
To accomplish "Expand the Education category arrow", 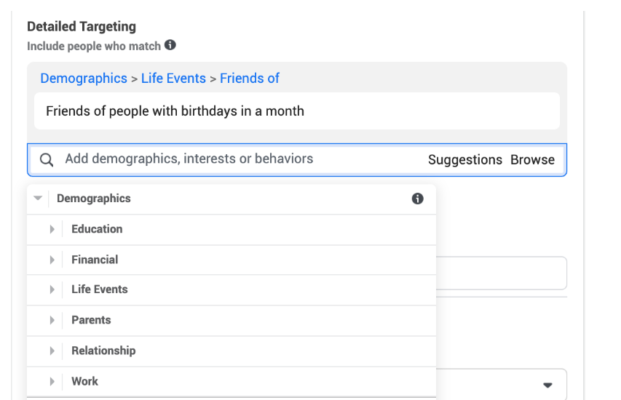I will (52, 229).
